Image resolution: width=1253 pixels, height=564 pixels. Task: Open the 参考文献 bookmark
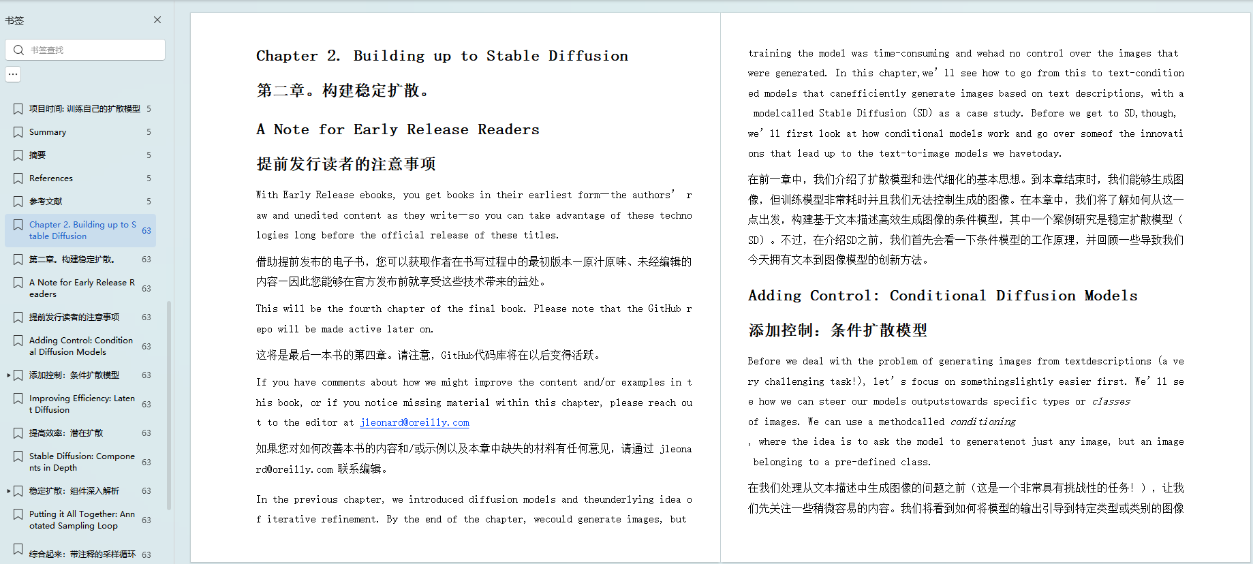click(46, 202)
